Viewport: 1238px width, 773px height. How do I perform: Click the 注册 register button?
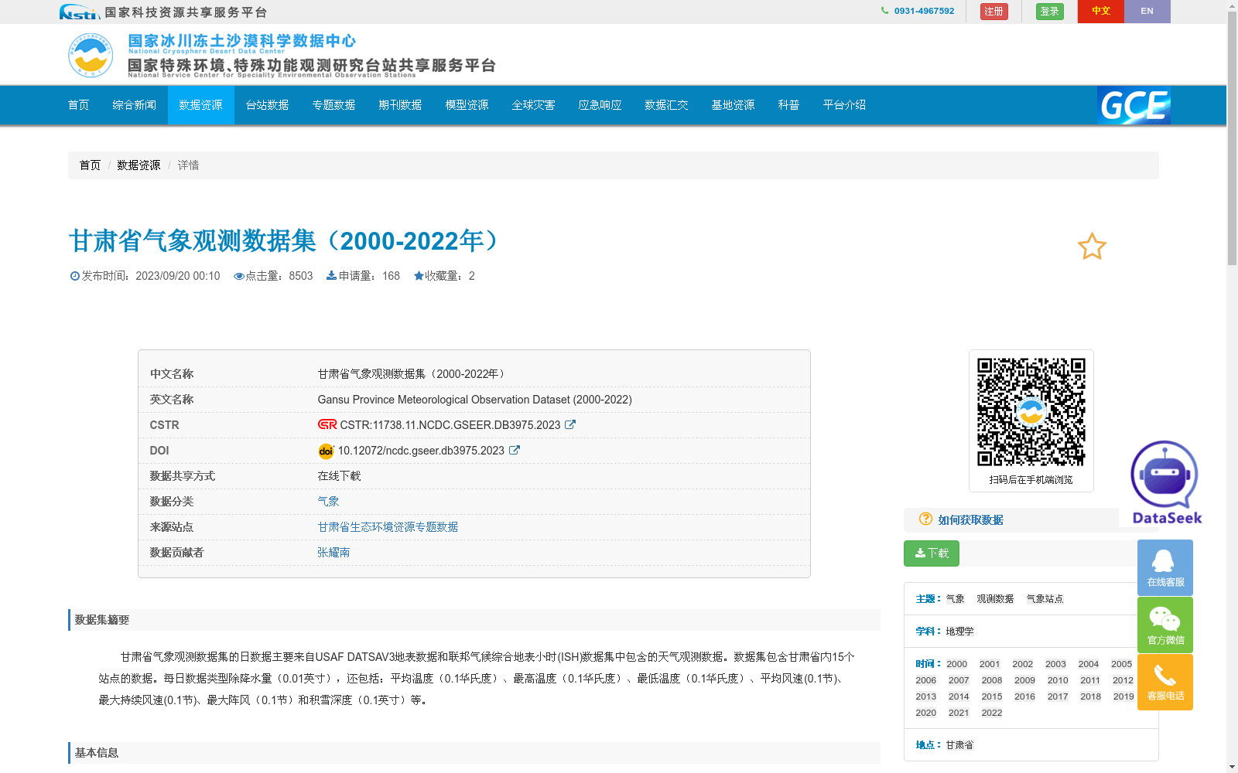click(x=993, y=11)
